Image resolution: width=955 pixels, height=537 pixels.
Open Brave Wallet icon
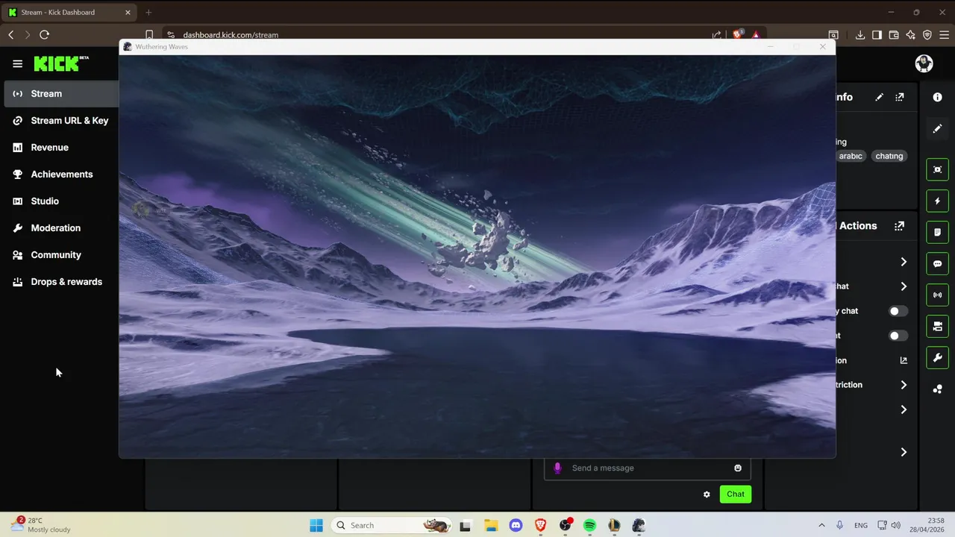pos(894,34)
